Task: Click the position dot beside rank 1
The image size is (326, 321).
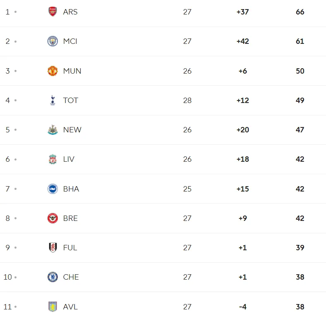Action: (15, 12)
